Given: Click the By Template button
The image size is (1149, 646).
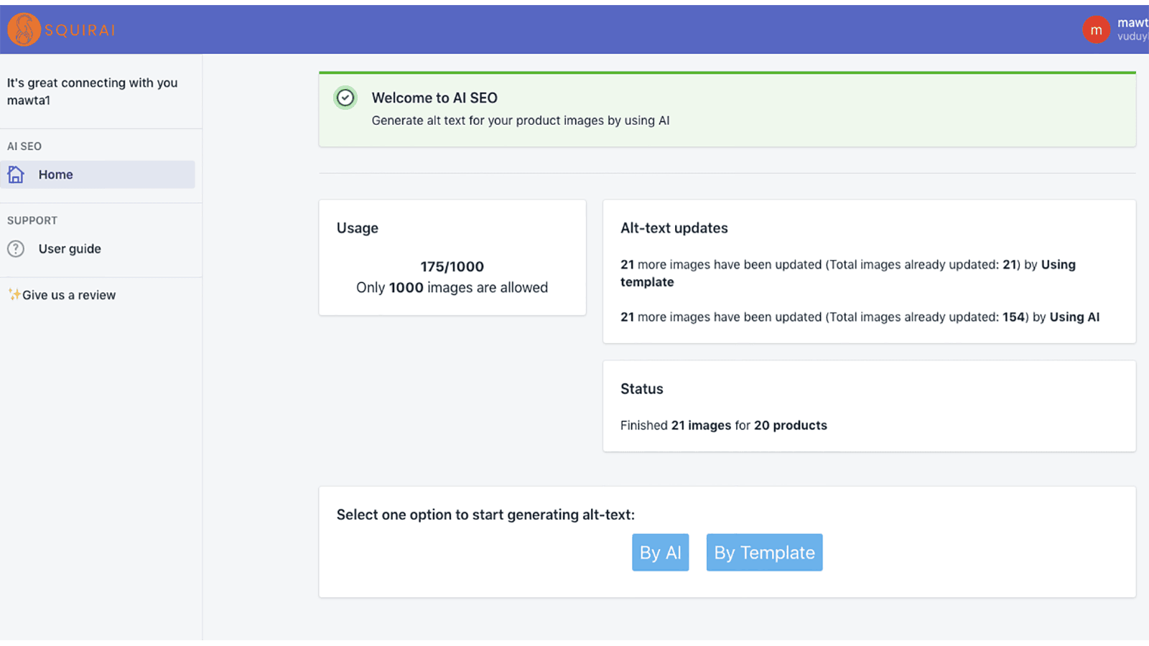Looking at the screenshot, I should tap(764, 552).
